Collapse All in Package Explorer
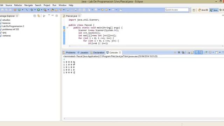This screenshot has height=126, width=224. point(35,16)
